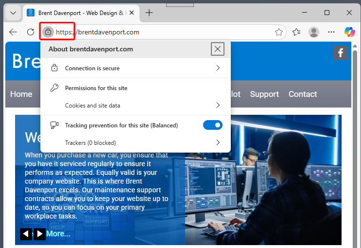
Task: Disable tracking prevention for this site
Action: click(x=212, y=125)
